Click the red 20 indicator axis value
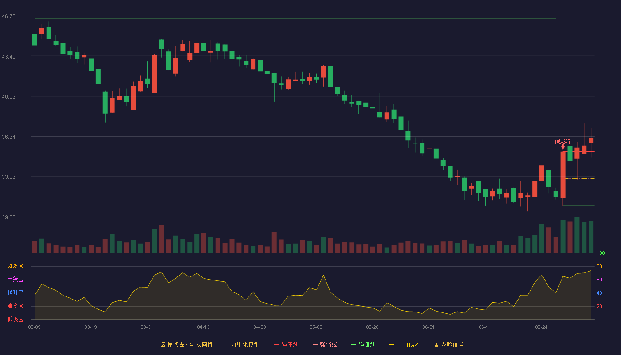Viewport: 621px width, 355px height. (599, 306)
